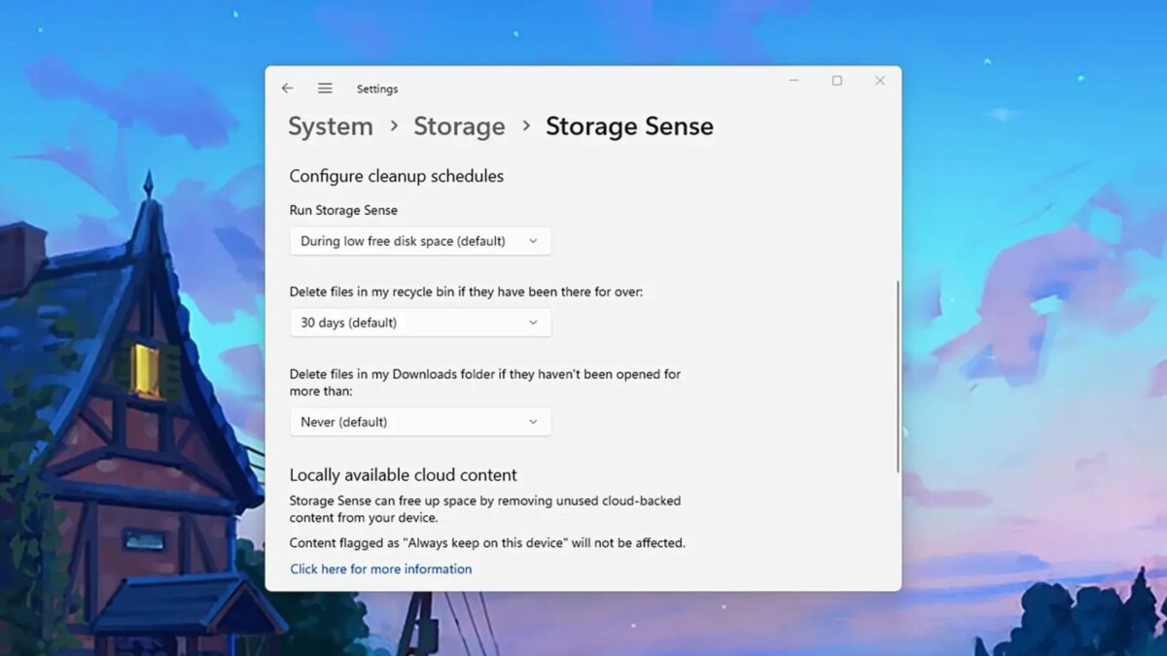Open the hamburger navigation menu
Image resolution: width=1167 pixels, height=656 pixels.
325,87
